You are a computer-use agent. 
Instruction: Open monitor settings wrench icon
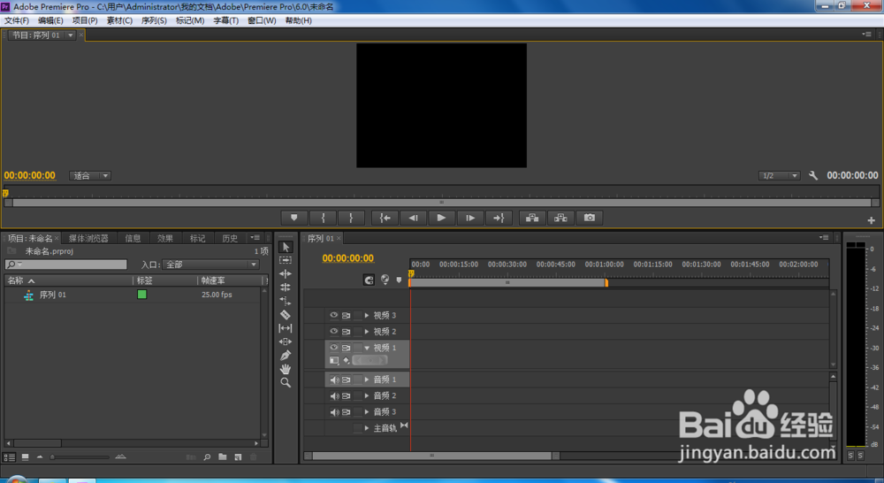(x=813, y=175)
